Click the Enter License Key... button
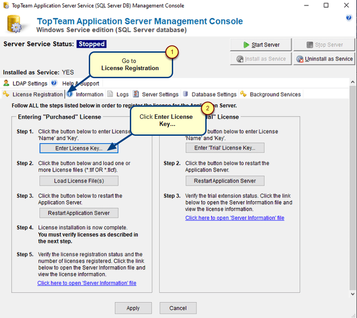The image size is (357, 318). pyautogui.click(x=79, y=148)
